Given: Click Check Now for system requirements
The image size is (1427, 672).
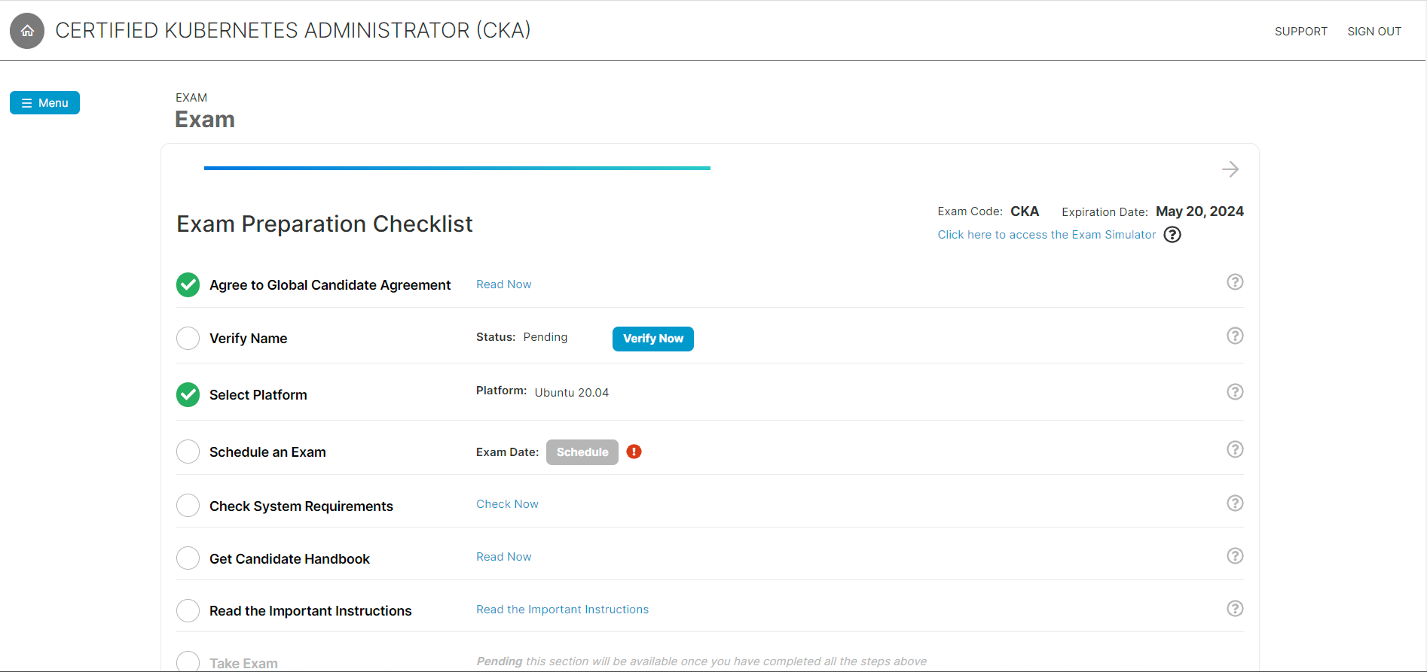Looking at the screenshot, I should (x=507, y=504).
